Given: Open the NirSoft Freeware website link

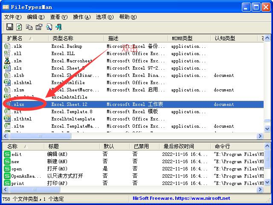Looking at the screenshot, I should (181, 198).
